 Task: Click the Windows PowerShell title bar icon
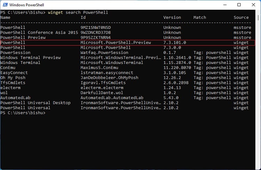[x=5, y=5]
